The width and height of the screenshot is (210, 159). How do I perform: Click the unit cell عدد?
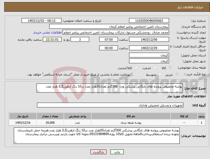[x=77, y=123]
